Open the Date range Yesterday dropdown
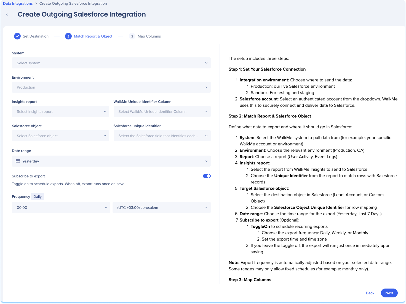 (x=111, y=161)
